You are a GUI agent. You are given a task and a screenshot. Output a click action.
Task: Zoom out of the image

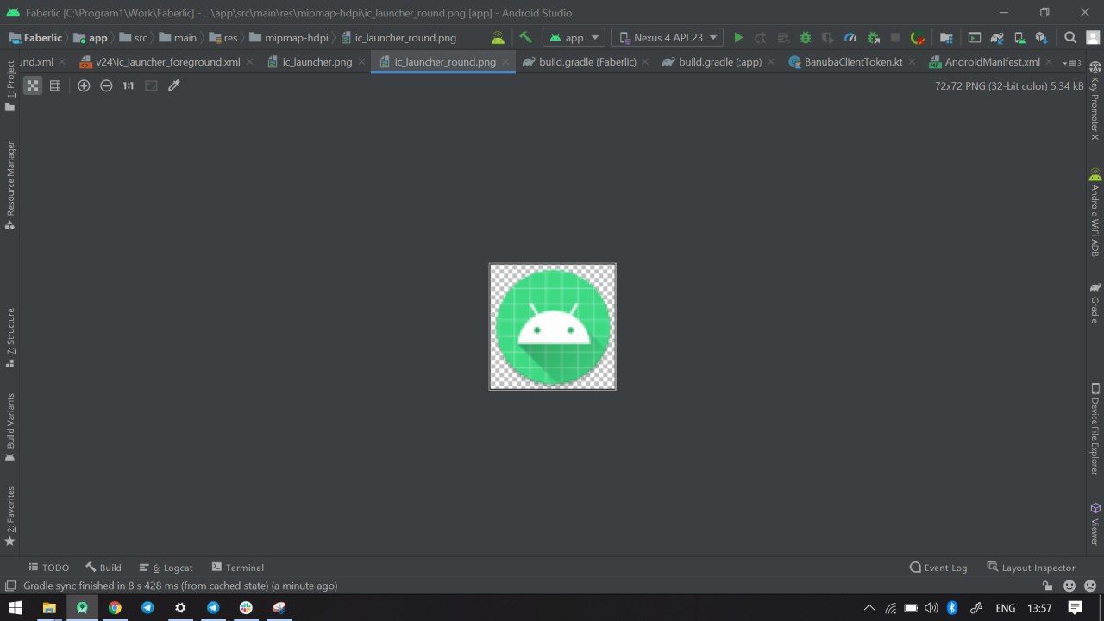coord(106,85)
